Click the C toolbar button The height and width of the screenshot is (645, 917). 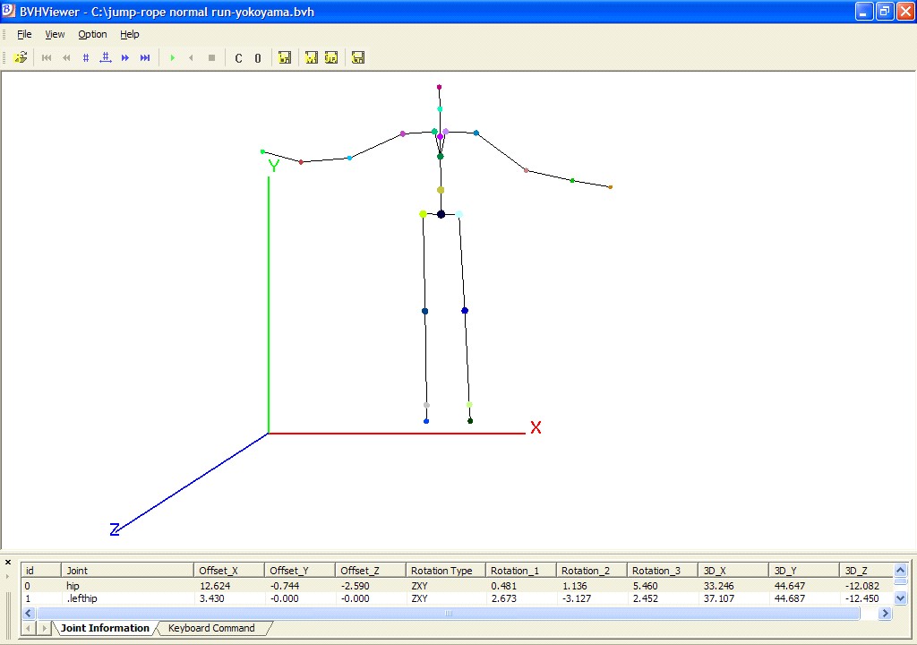click(x=238, y=58)
